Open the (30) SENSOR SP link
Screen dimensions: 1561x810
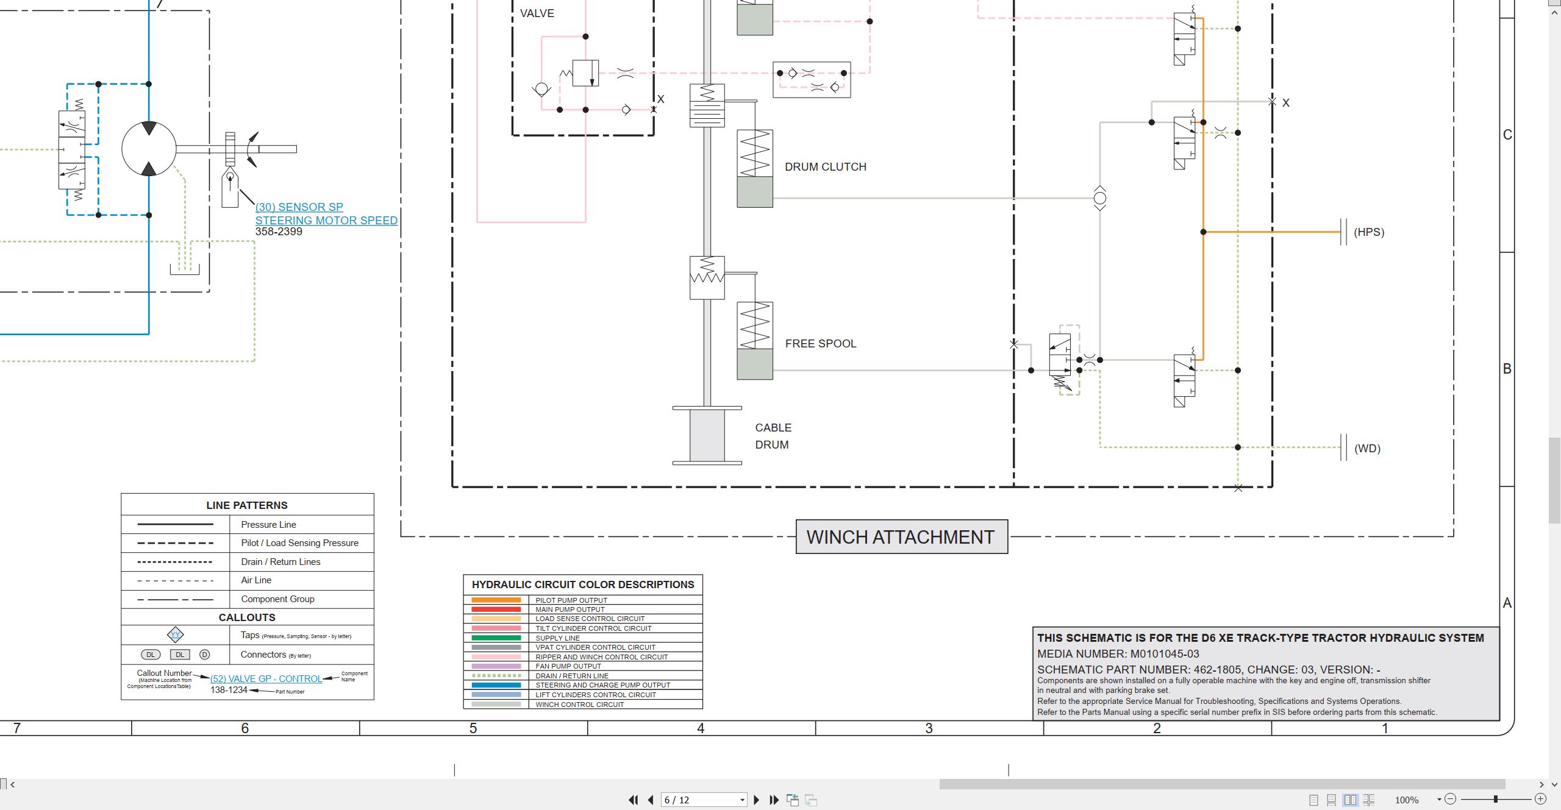point(299,207)
